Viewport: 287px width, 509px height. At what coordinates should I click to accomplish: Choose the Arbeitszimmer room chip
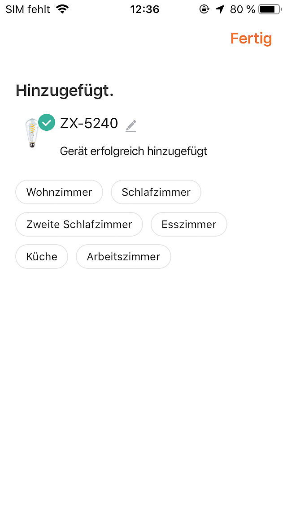[123, 257]
